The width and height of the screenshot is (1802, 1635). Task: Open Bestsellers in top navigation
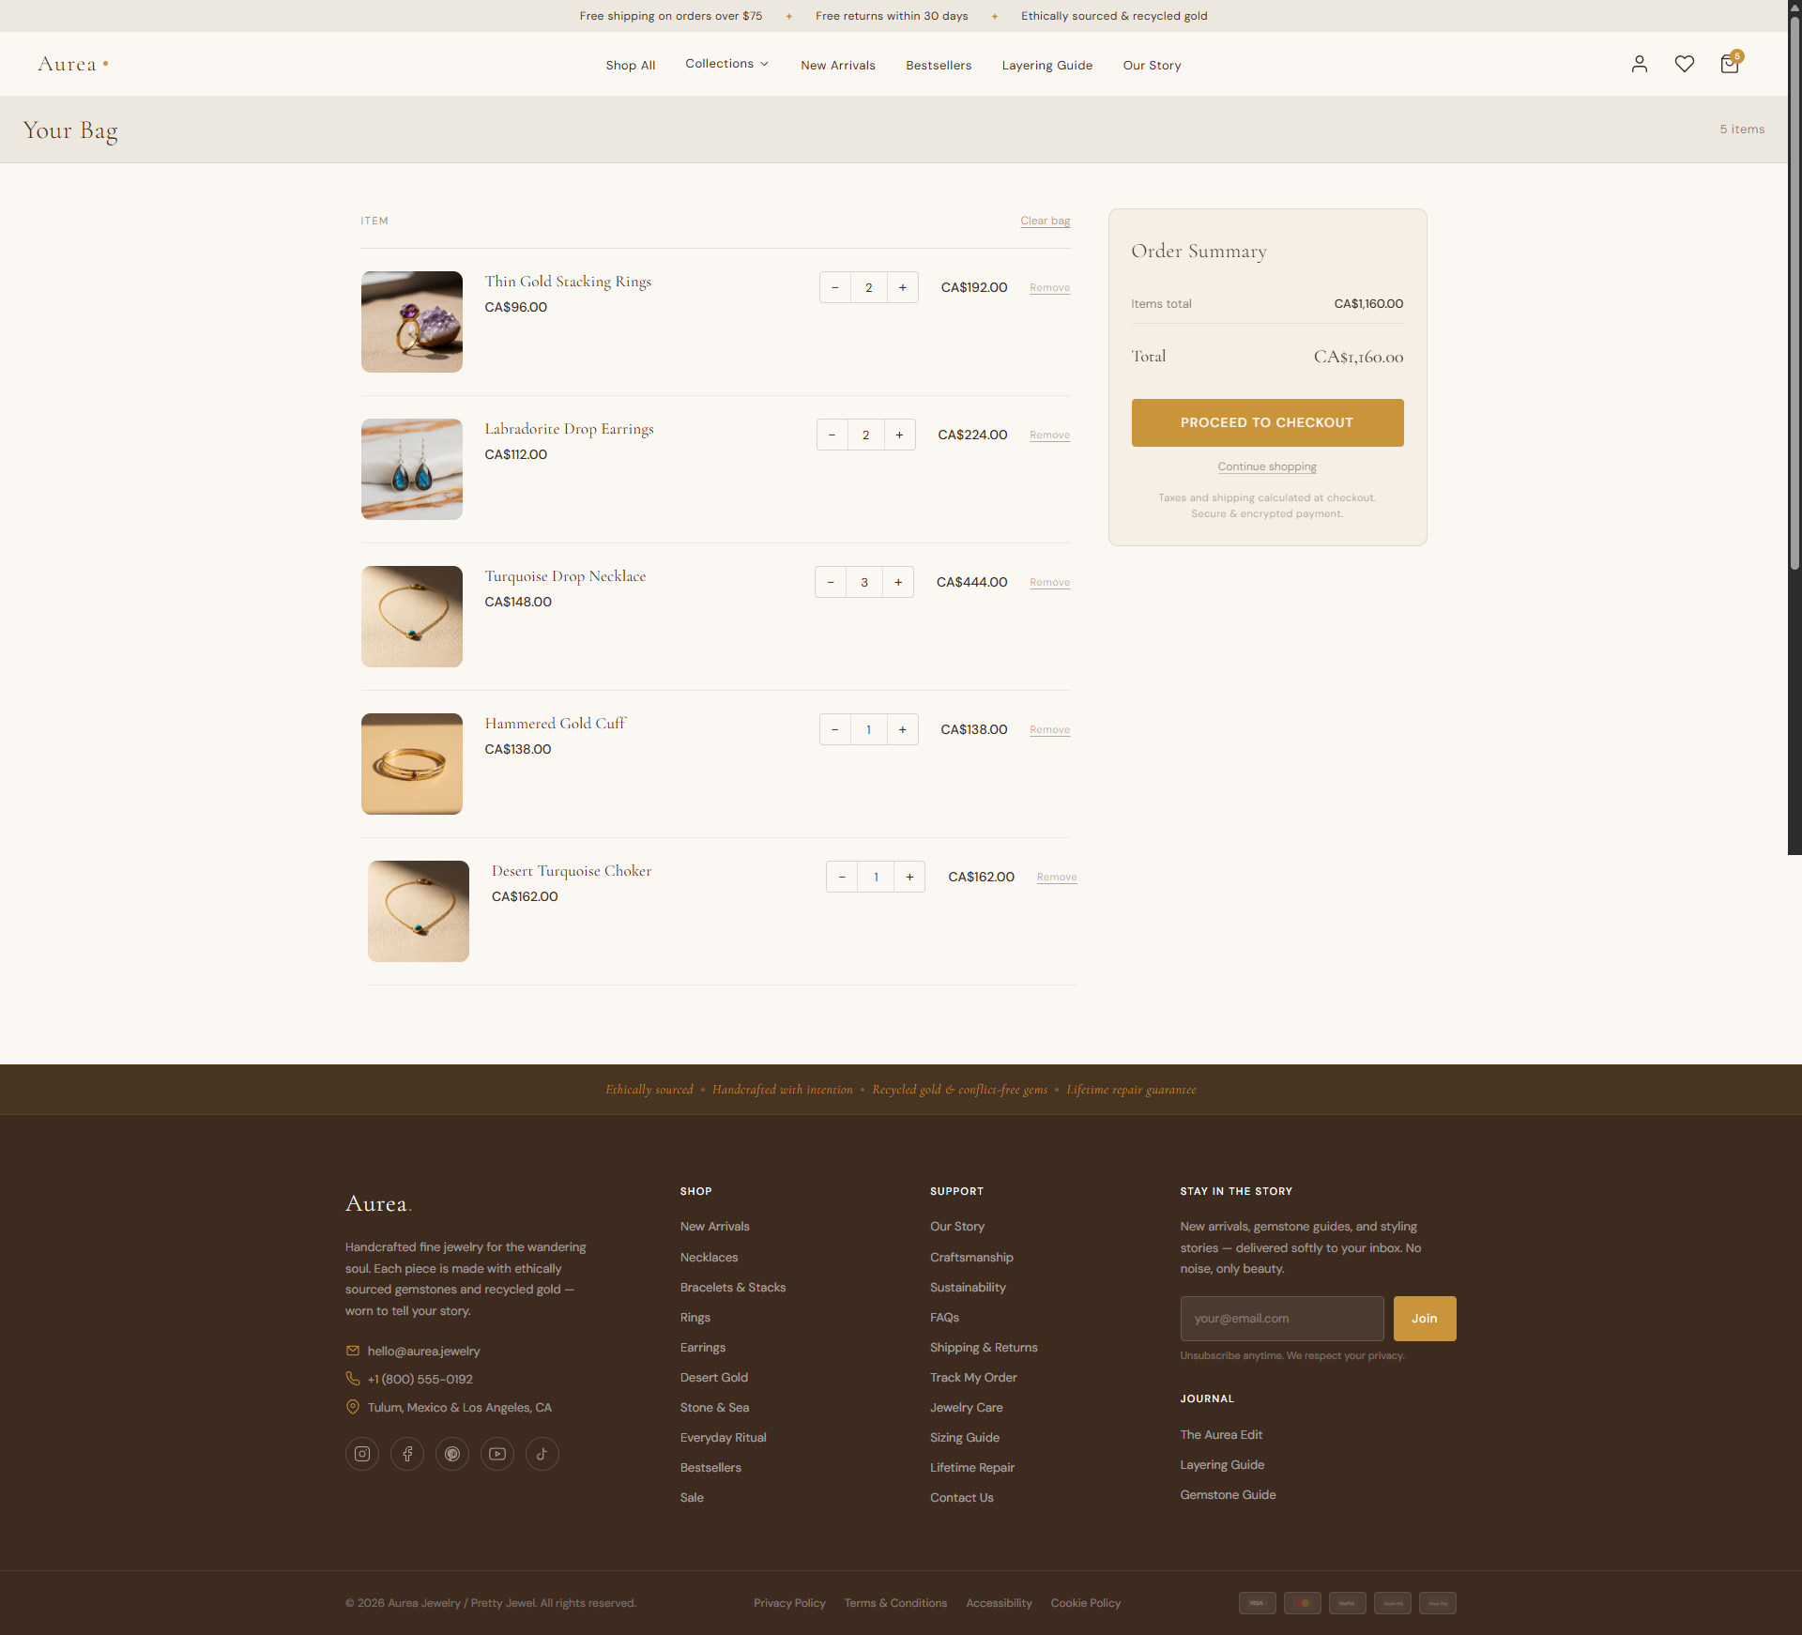(x=939, y=65)
